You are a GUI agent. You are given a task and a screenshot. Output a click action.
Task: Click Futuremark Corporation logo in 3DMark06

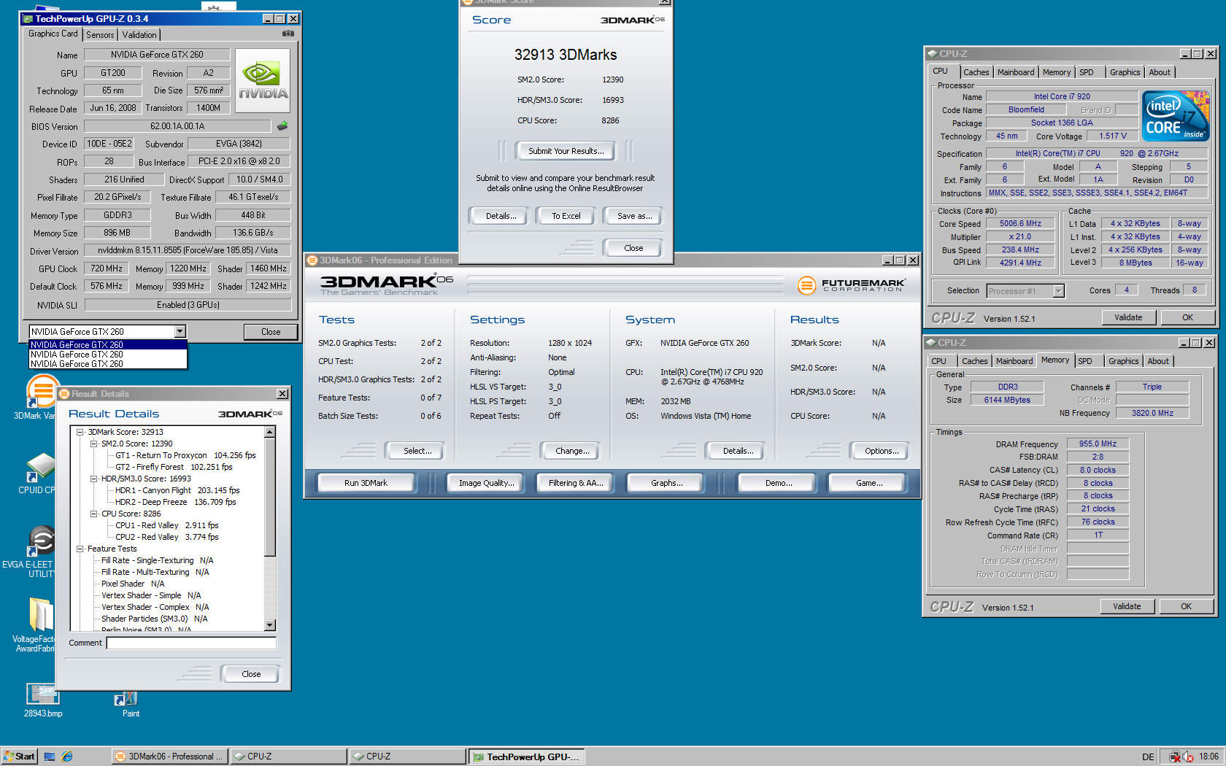pyautogui.click(x=852, y=285)
